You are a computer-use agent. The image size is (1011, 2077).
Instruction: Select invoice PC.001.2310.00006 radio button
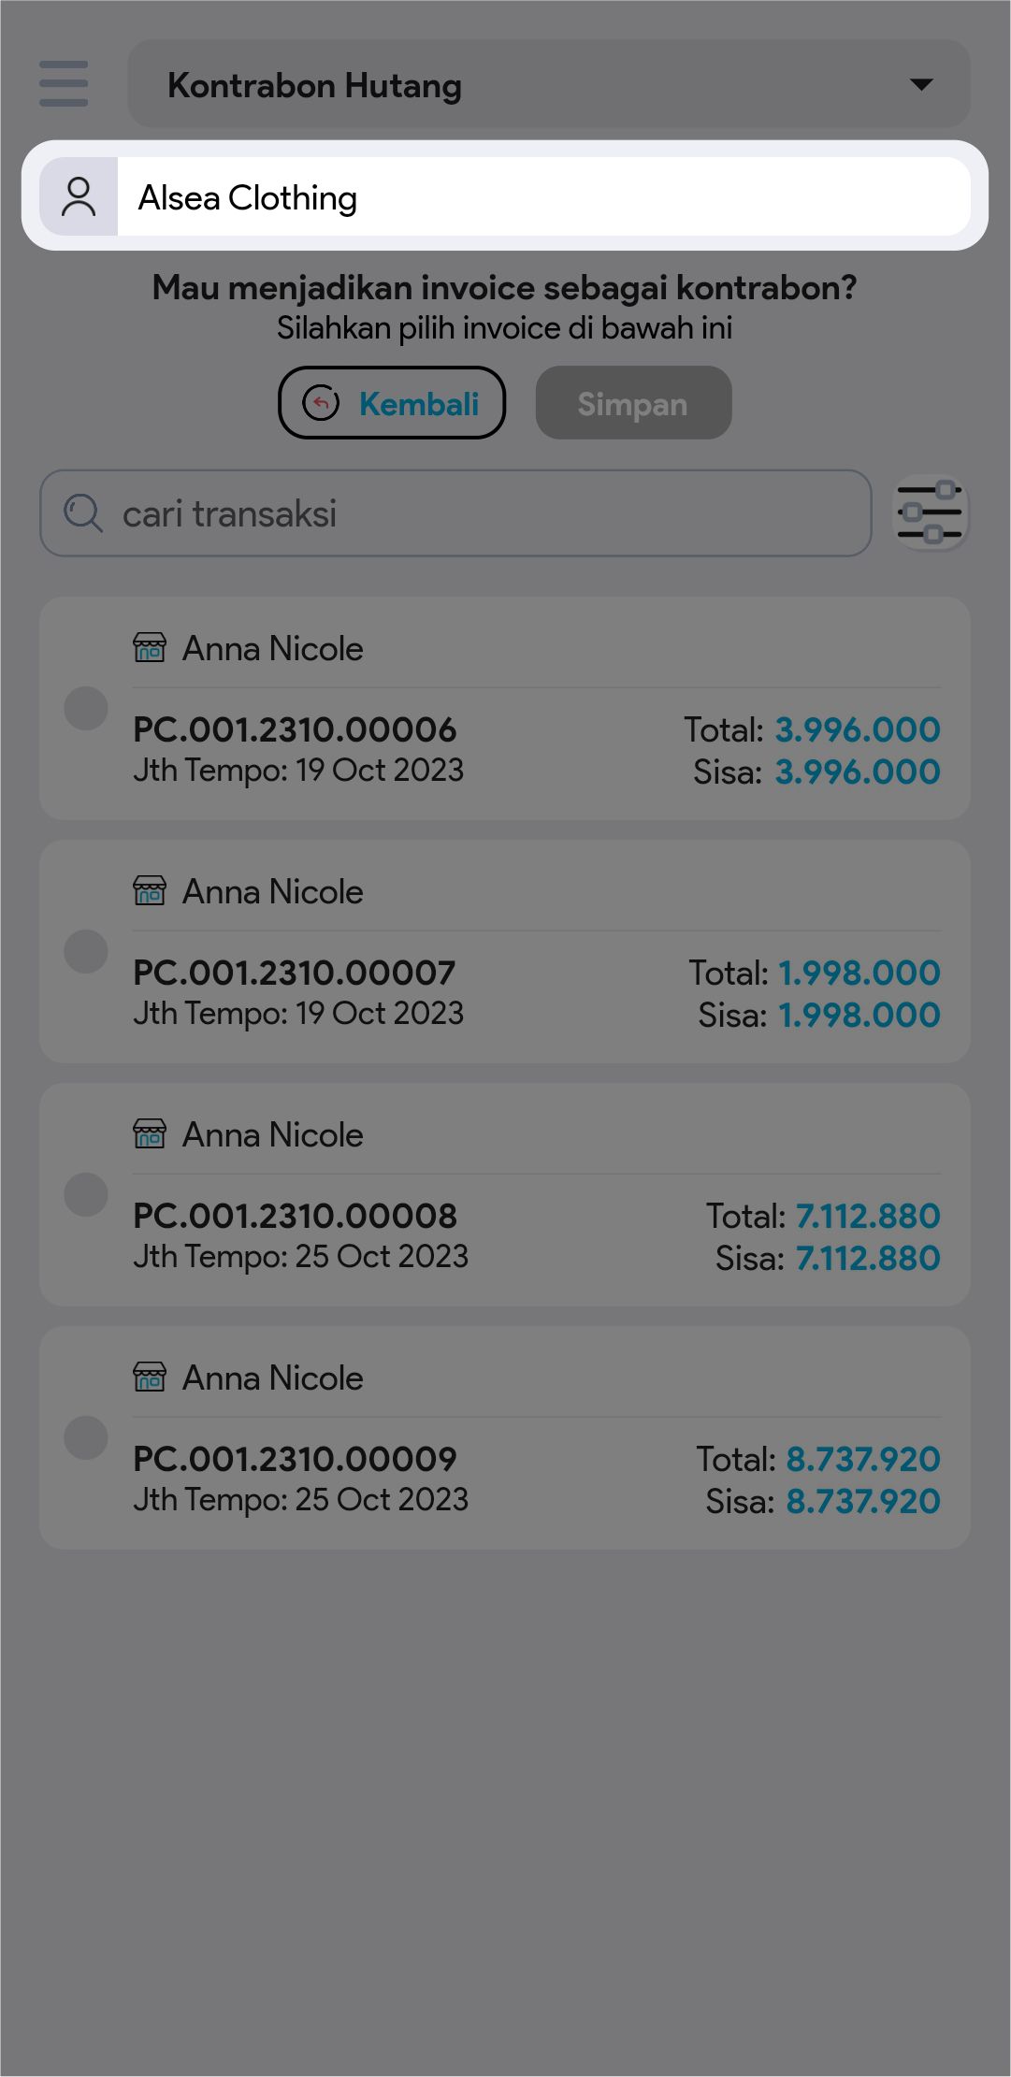pyautogui.click(x=86, y=708)
